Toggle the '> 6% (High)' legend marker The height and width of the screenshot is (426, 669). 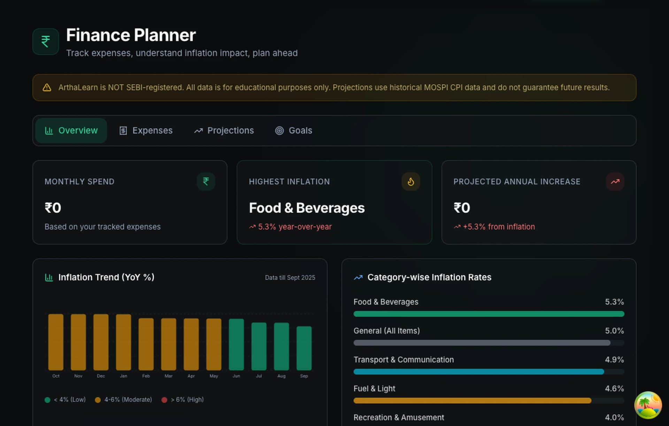[164, 400]
